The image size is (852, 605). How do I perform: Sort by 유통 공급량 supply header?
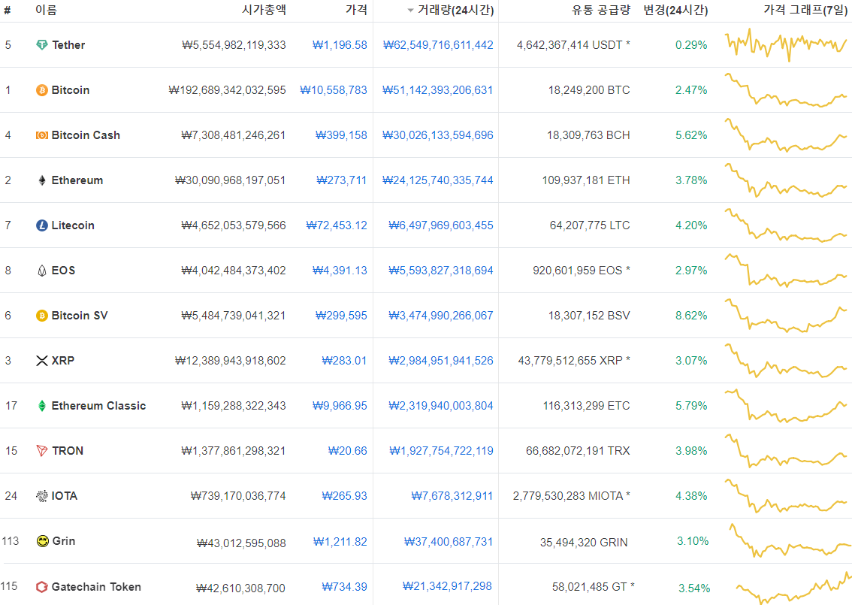tap(601, 10)
